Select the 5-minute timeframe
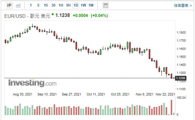Screen dimensions: 195x120 click(x=38, y=5)
